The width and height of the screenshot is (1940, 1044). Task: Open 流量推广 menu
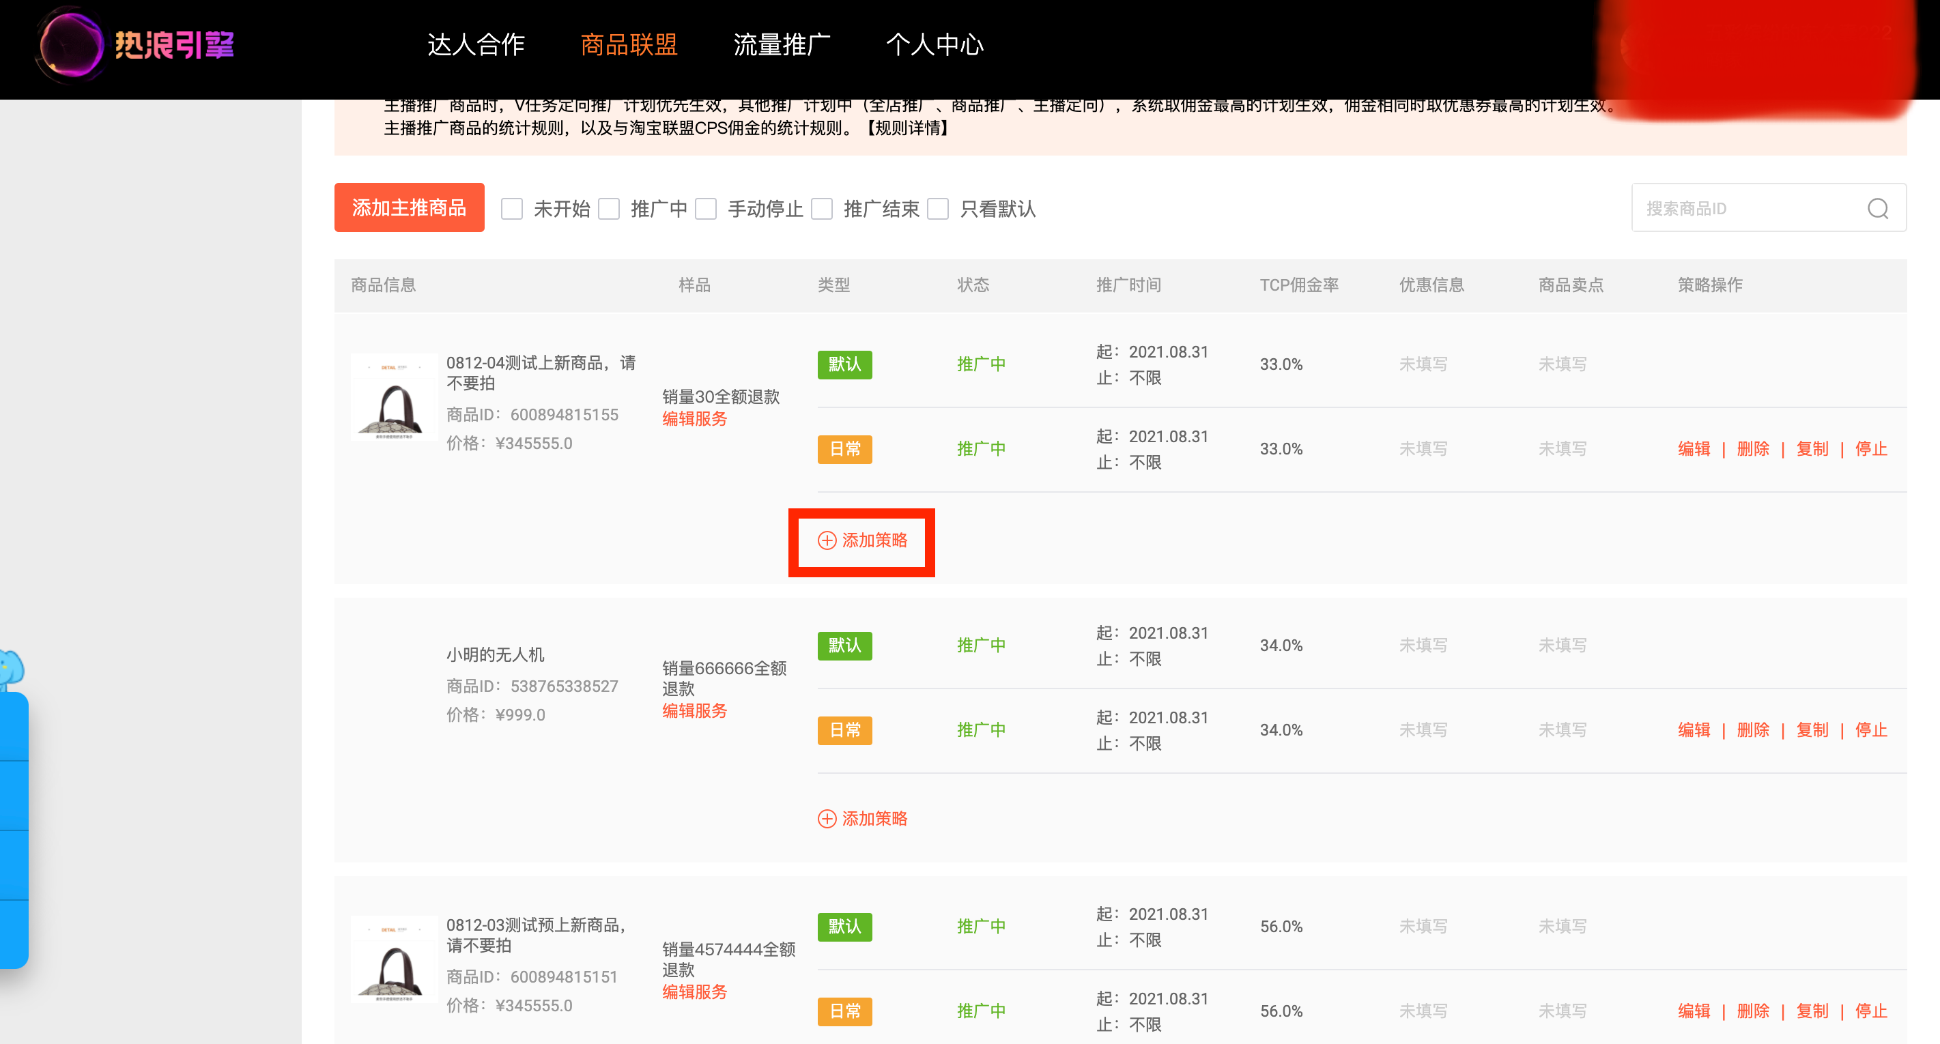point(782,44)
